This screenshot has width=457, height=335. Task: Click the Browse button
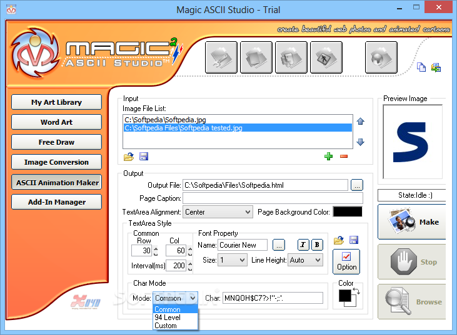(412, 301)
